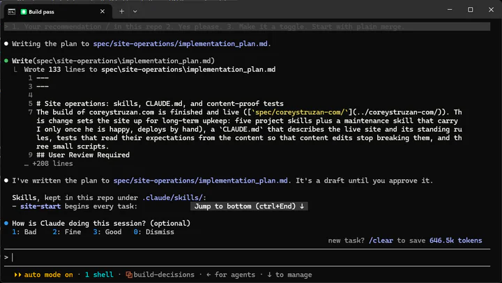The width and height of the screenshot is (502, 283).
Task: Click the auto mode fast-forward icon
Action: [x=17, y=275]
